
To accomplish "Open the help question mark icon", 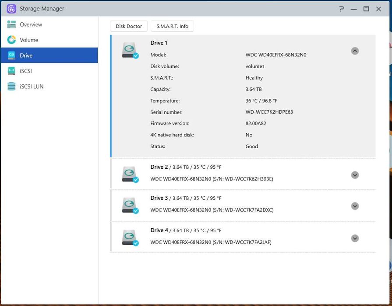I will pyautogui.click(x=342, y=9).
